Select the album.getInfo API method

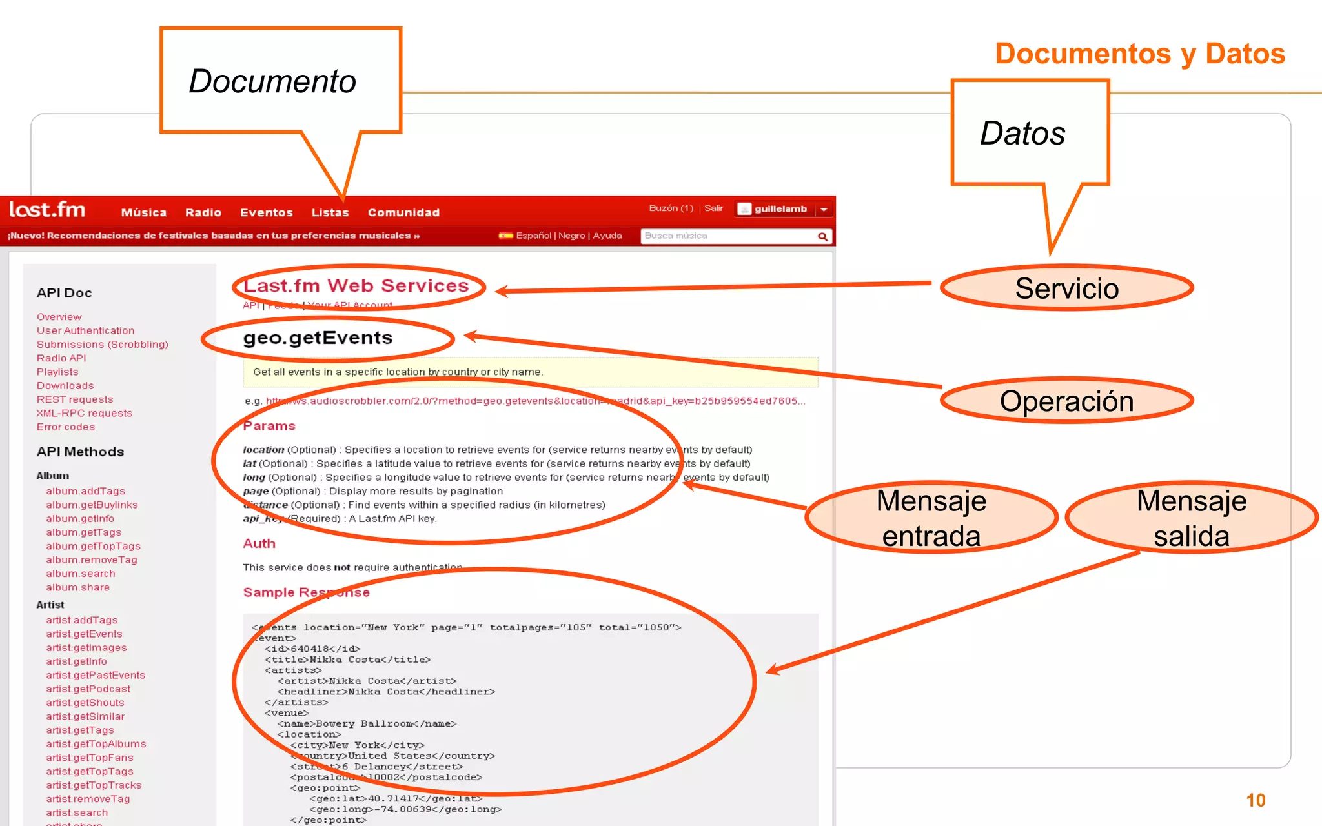[80, 519]
